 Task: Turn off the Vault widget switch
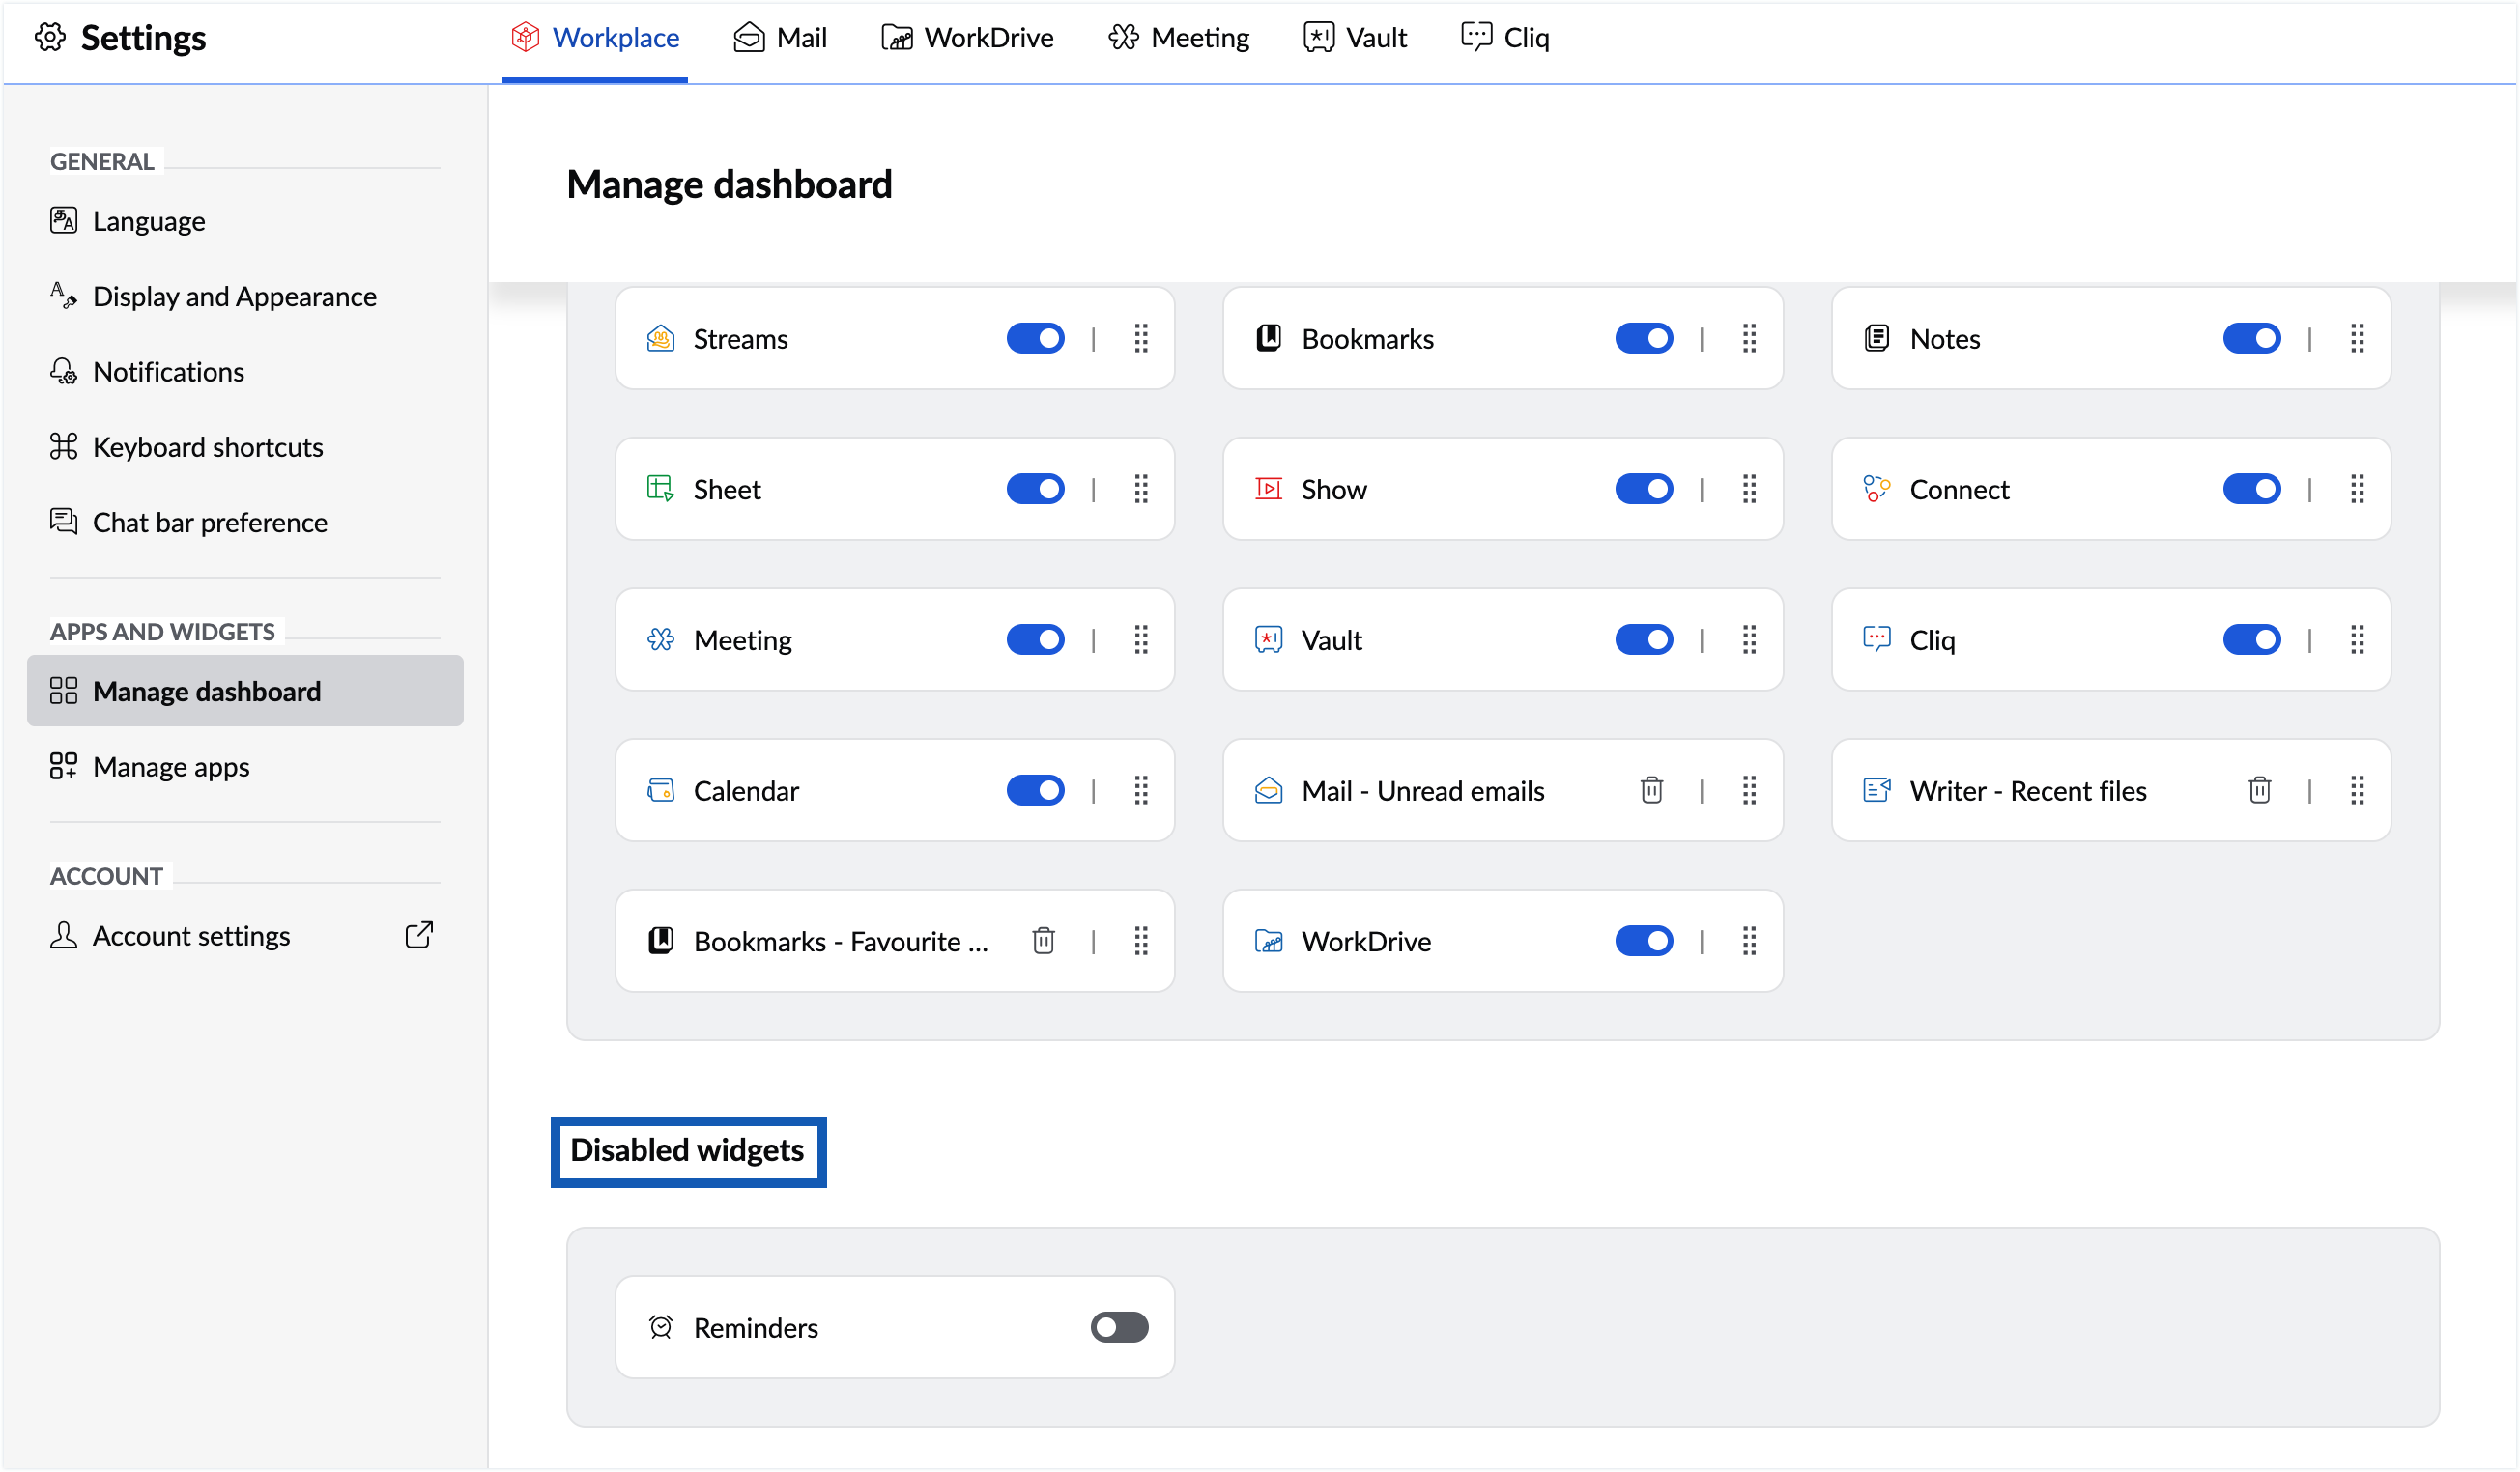coord(1644,639)
